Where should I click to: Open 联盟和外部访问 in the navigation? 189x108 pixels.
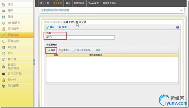17,66
